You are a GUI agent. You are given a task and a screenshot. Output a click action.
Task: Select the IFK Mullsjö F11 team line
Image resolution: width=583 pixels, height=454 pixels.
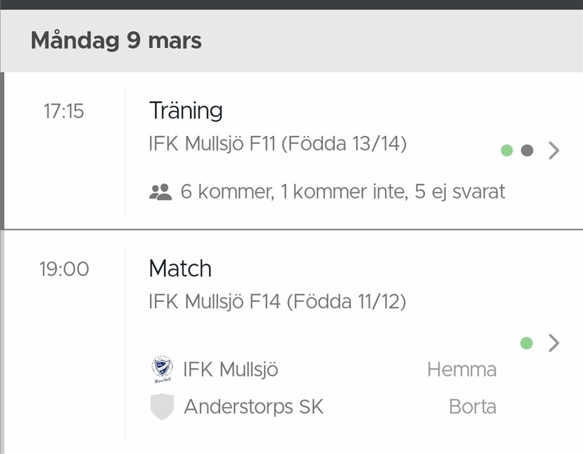[x=278, y=144]
